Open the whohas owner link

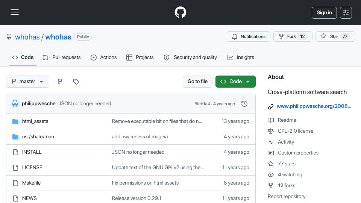[x=27, y=37]
